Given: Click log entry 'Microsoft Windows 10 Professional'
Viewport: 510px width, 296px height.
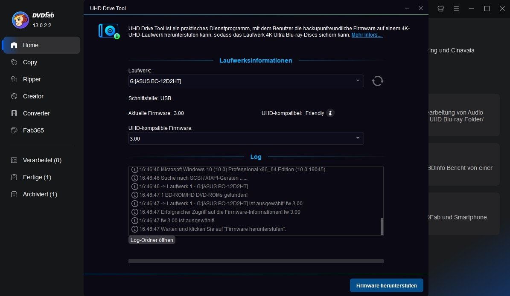Looking at the screenshot, I should pyautogui.click(x=228, y=170).
